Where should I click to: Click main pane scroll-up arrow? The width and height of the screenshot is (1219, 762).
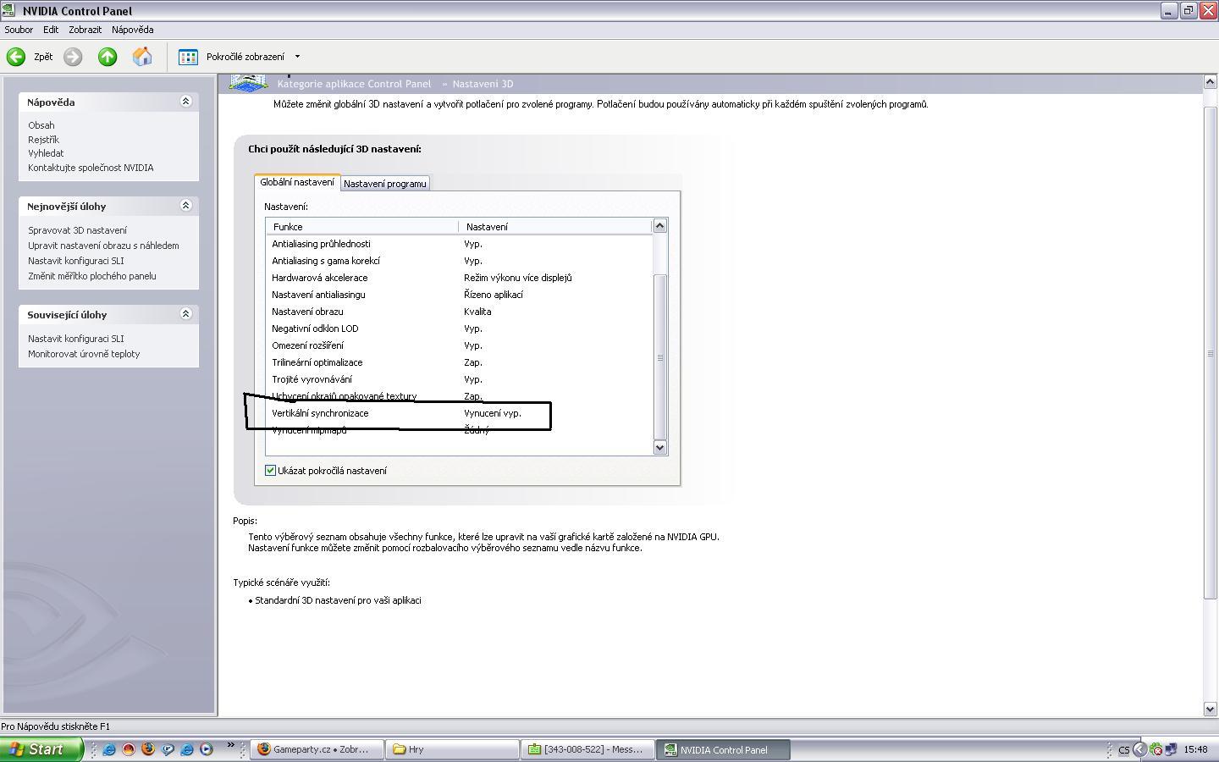tap(1211, 82)
